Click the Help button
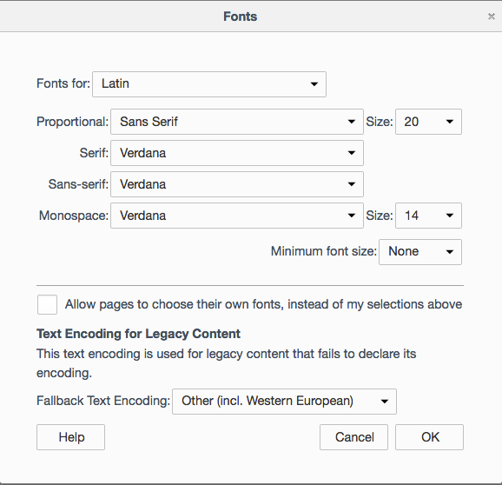This screenshot has width=502, height=485. click(70, 437)
